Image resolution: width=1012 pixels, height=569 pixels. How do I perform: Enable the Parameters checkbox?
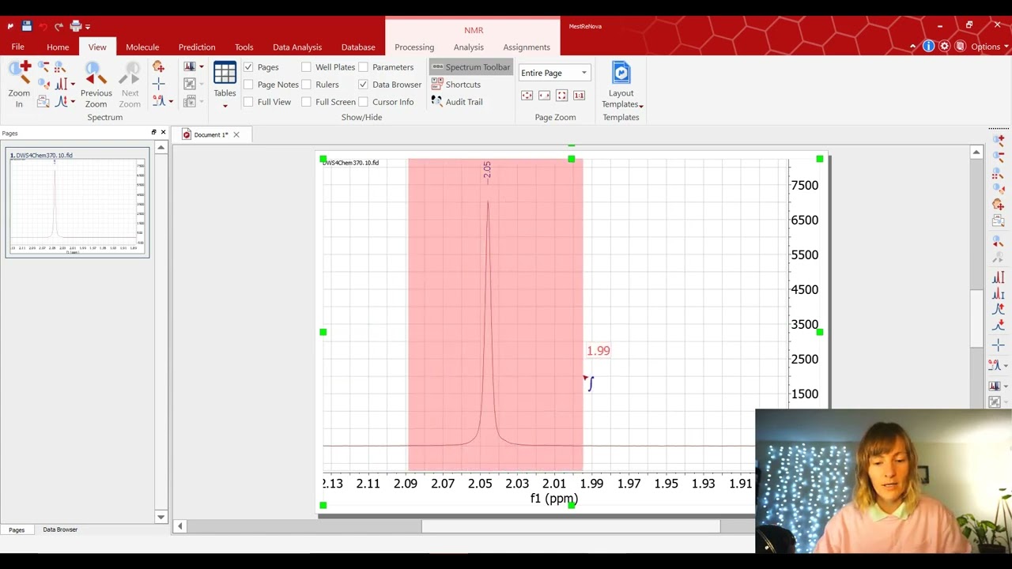pos(363,67)
